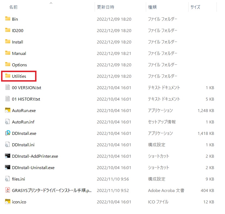The image size is (225, 214).
Task: Select the files.ini file name
Action: click(x=19, y=179)
